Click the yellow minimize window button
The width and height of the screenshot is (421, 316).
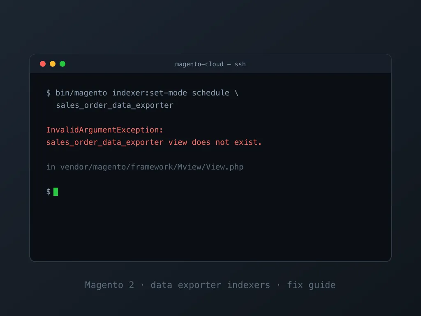pos(53,64)
